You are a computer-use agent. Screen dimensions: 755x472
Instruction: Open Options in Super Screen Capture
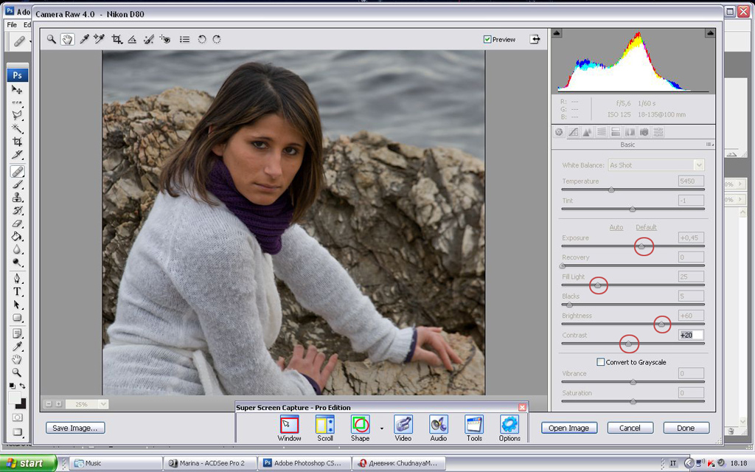(x=509, y=428)
